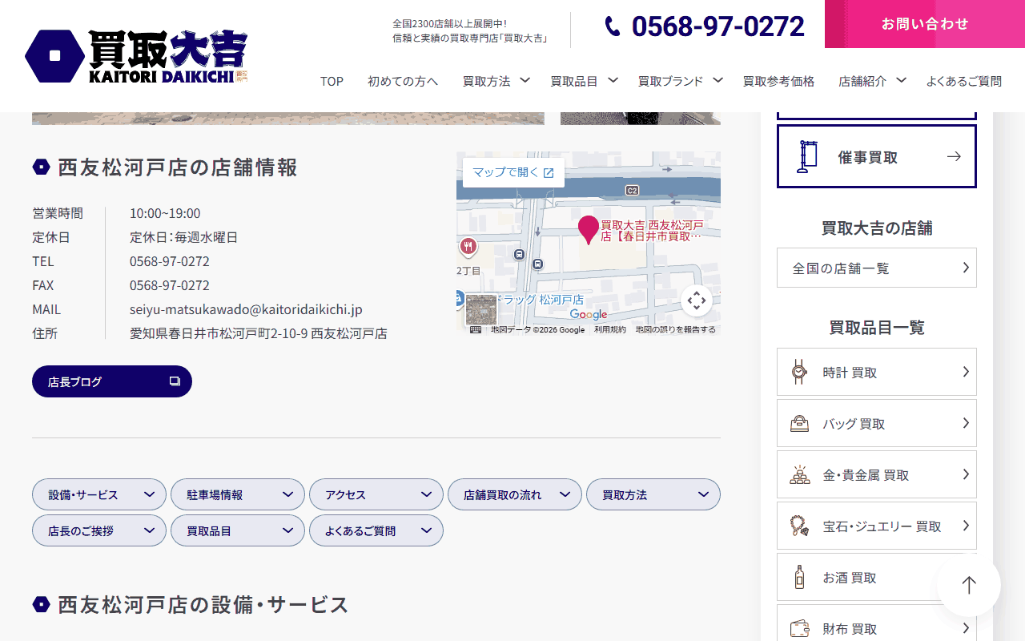Click 地図の誤りを報告する link
This screenshot has width=1025, height=641.
676,329
